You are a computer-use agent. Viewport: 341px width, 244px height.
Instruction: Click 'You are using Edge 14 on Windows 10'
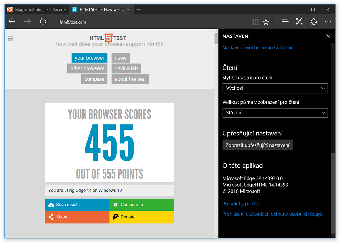(85, 190)
